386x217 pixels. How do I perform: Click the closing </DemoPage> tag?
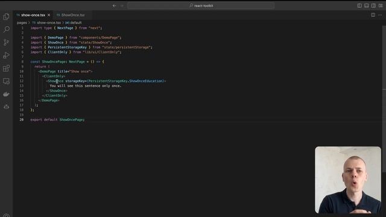point(49,101)
